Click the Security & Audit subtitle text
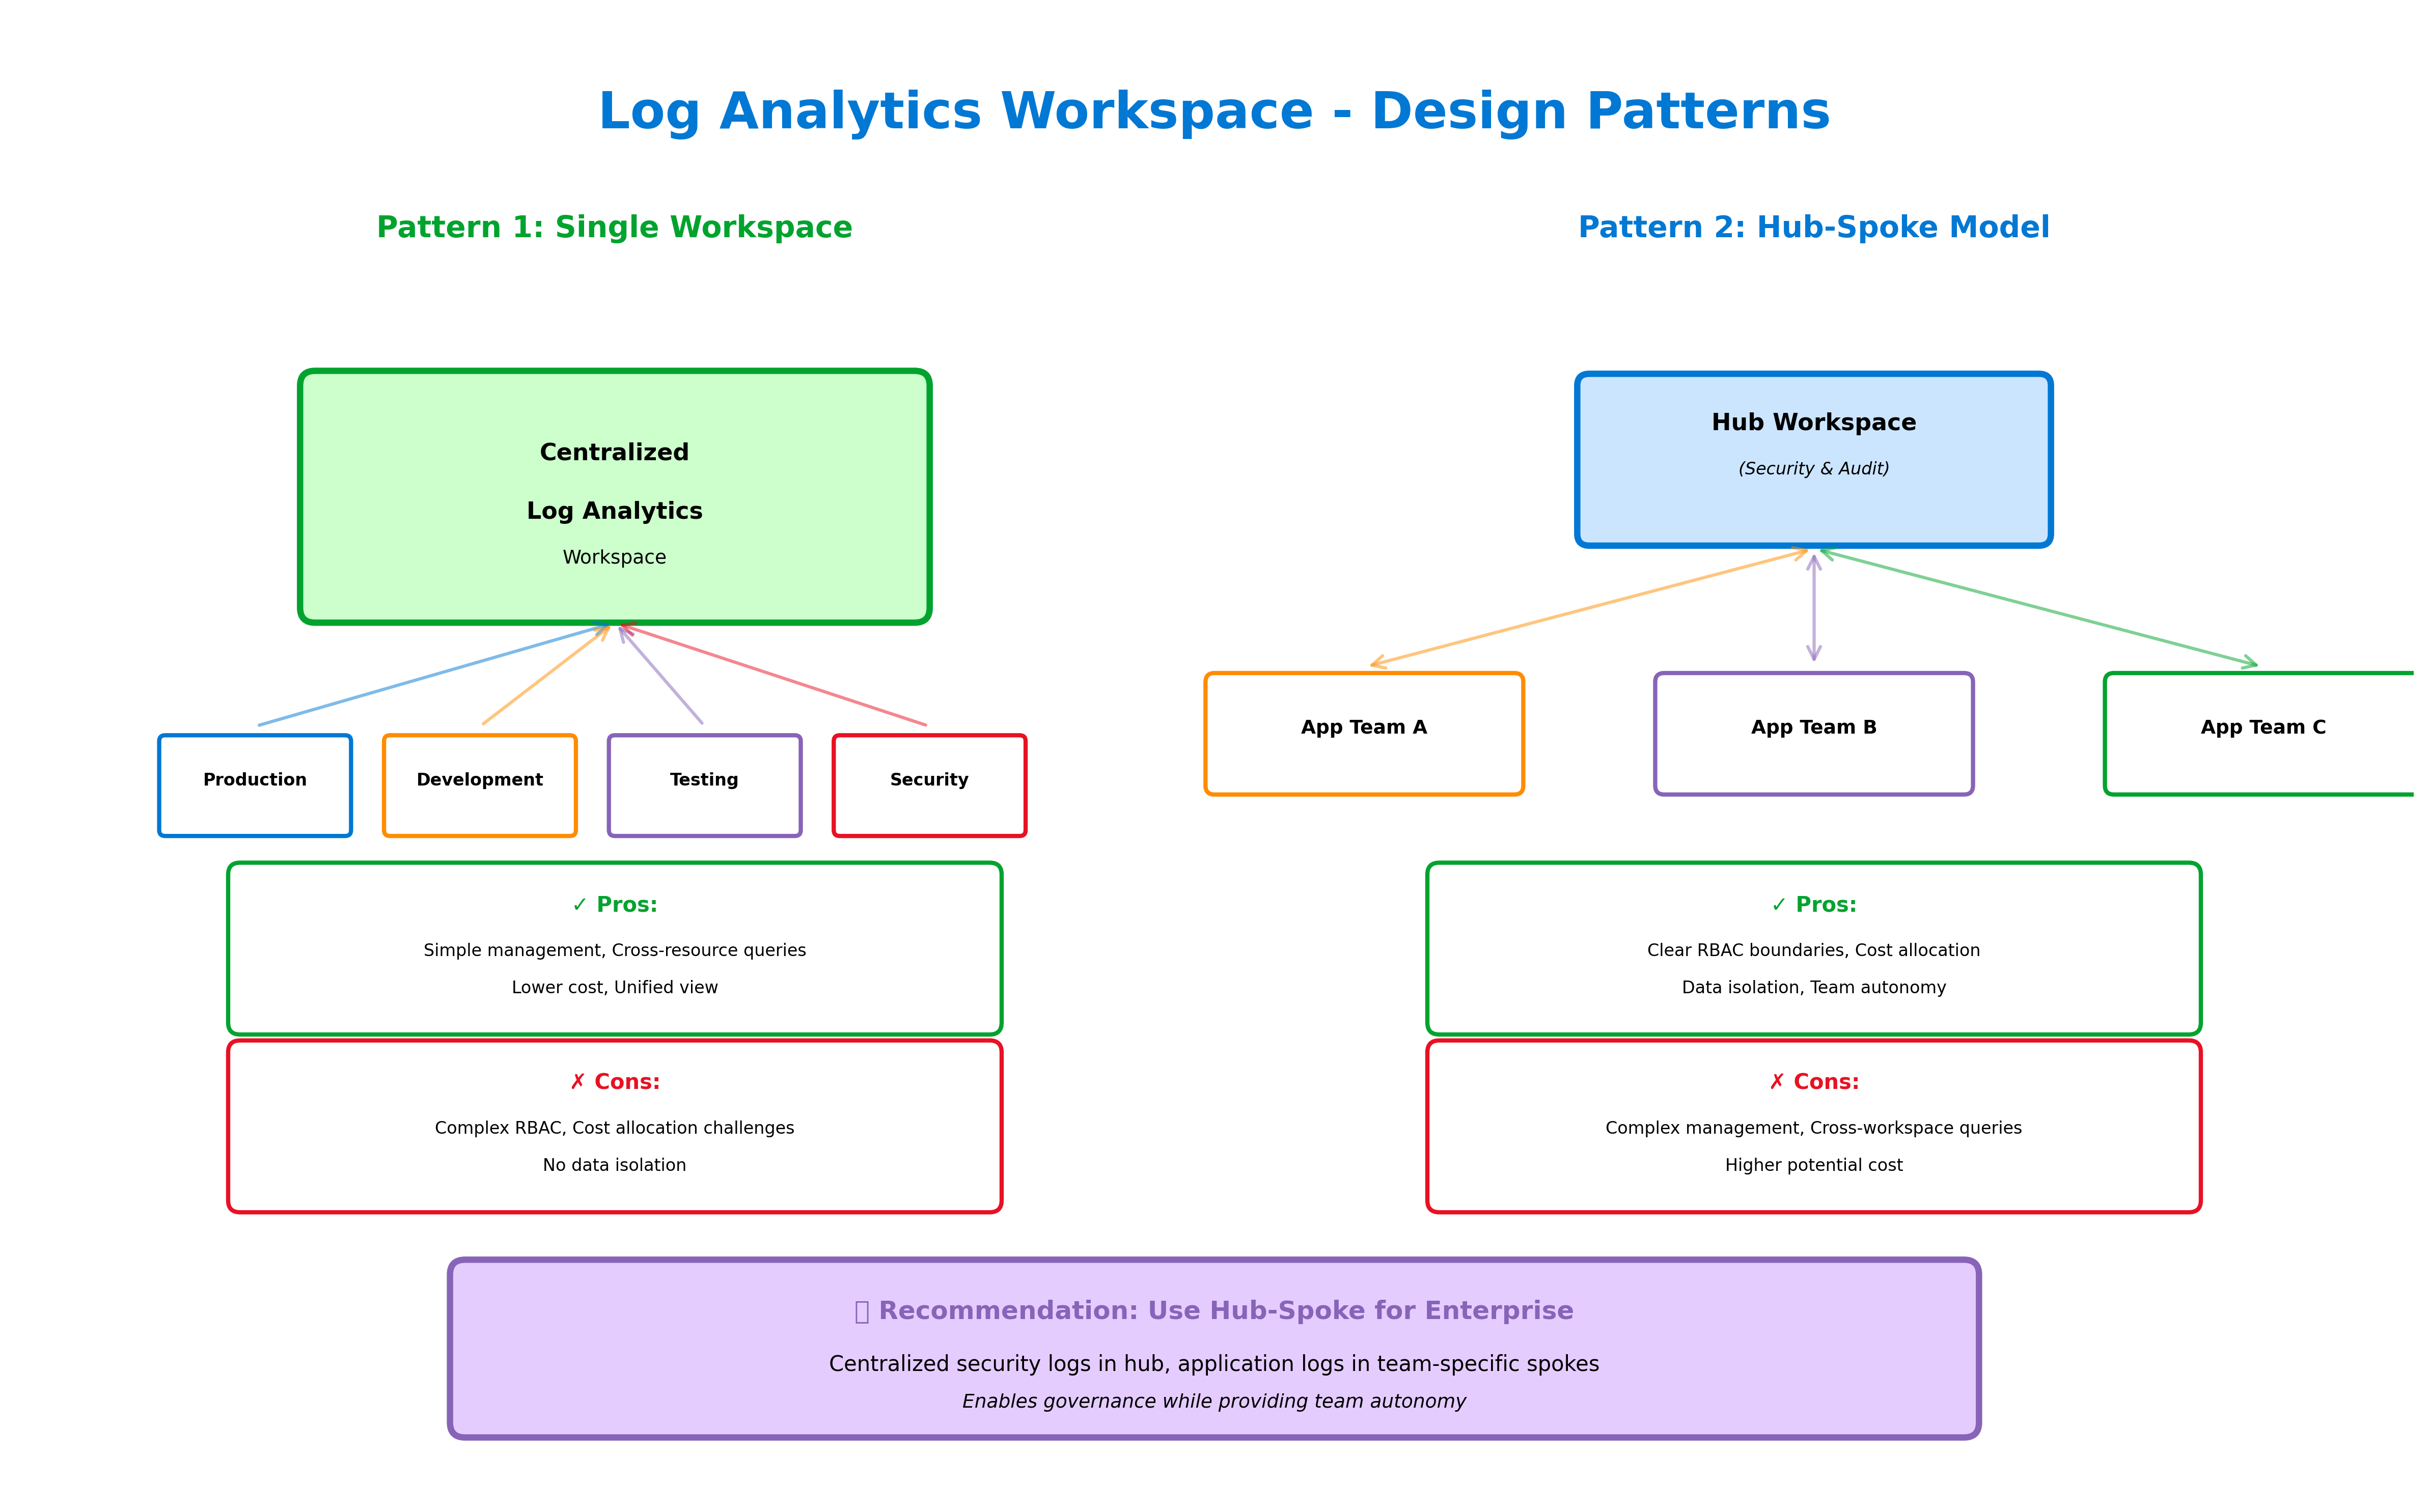2429x1512 pixels. [x=1813, y=469]
